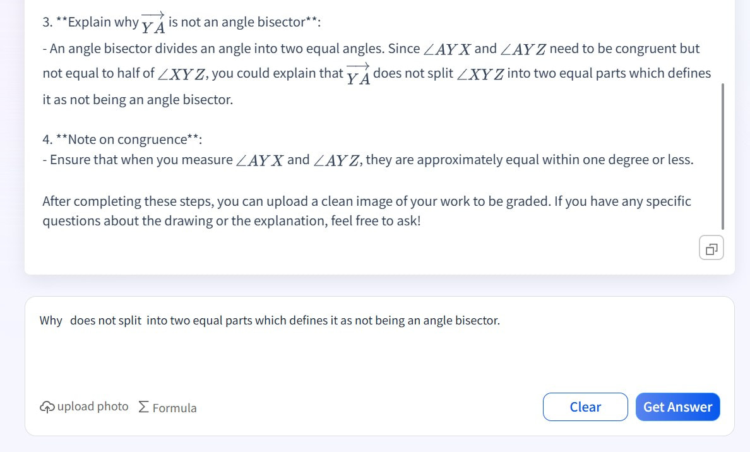Image resolution: width=750 pixels, height=452 pixels.
Task: Click the word 'Why' in the question field
Action: pyautogui.click(x=51, y=321)
